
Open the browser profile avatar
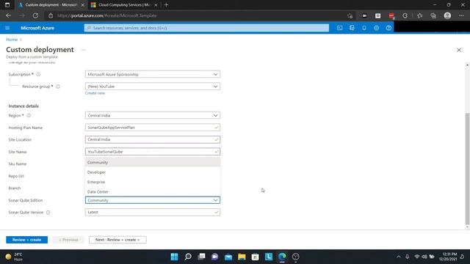click(x=447, y=15)
